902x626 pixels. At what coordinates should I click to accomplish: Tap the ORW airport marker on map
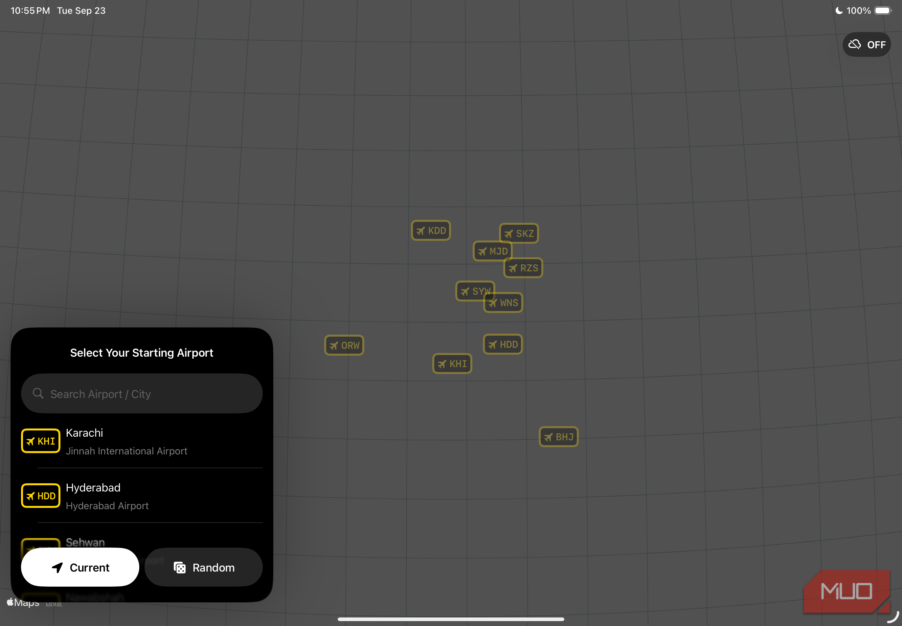point(344,345)
